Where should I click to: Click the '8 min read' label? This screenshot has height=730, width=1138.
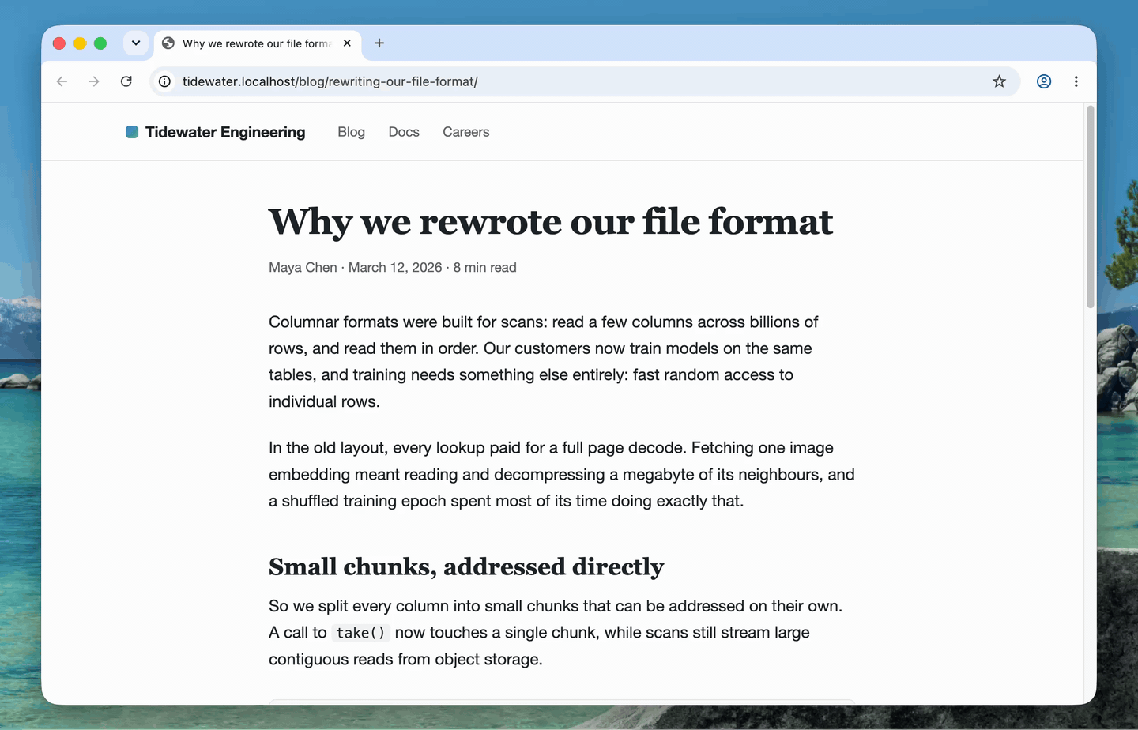click(x=485, y=267)
